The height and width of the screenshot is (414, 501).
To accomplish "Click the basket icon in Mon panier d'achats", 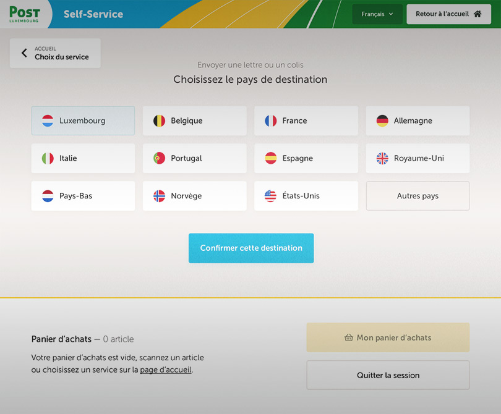I will pyautogui.click(x=349, y=337).
